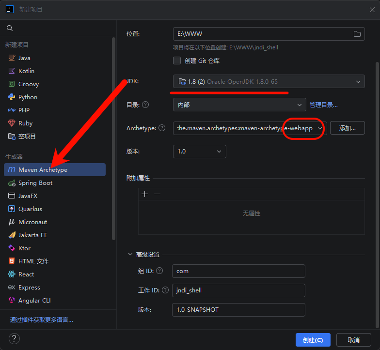Choose the React generator entry
Image resolution: width=380 pixels, height=350 pixels.
click(x=55, y=274)
